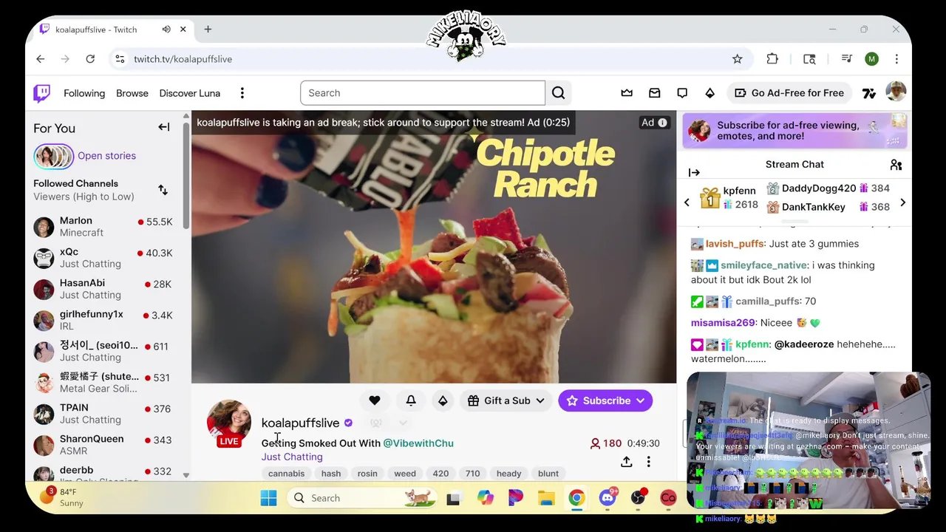Bookmark this page star icon

pos(737,59)
